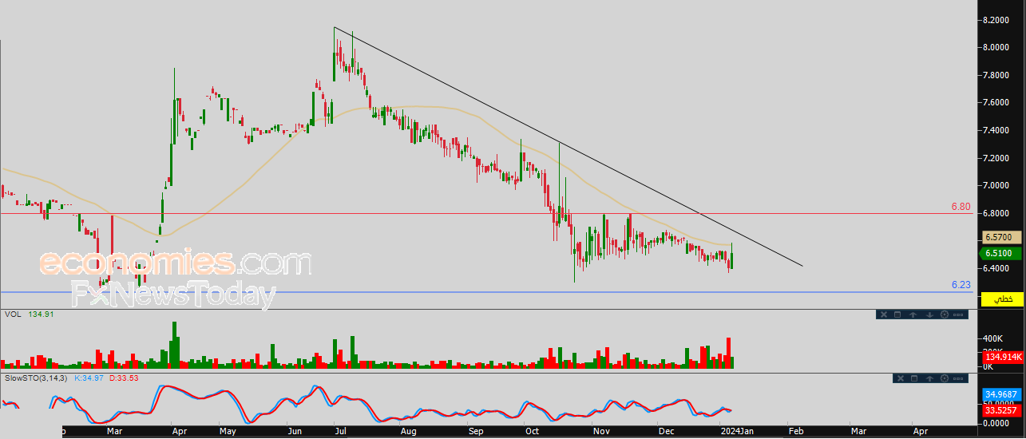Click the 400K volume axis label
Image resolution: width=1026 pixels, height=439 pixels.
click(992, 338)
